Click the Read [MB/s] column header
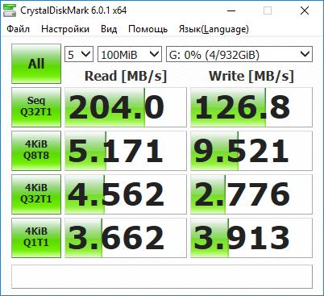This screenshot has height=296, width=324. pyautogui.click(x=126, y=76)
